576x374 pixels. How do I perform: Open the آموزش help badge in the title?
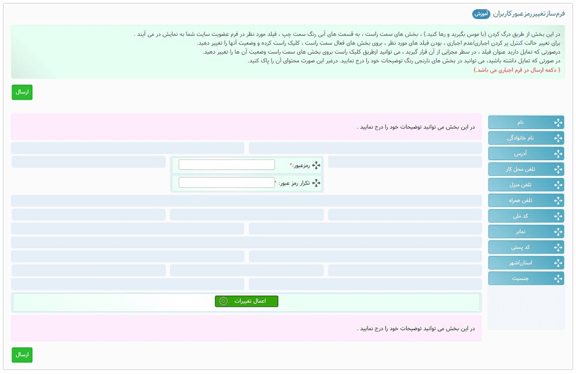coord(481,13)
